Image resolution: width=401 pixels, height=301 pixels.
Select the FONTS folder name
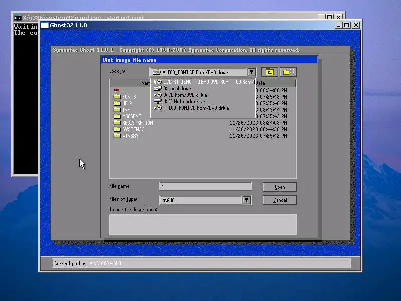click(x=129, y=97)
